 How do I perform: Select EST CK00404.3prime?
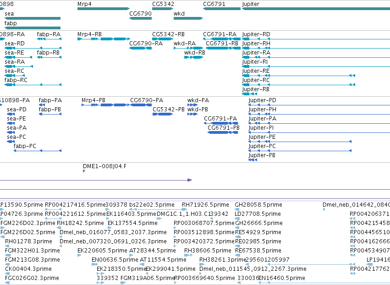[28, 269]
